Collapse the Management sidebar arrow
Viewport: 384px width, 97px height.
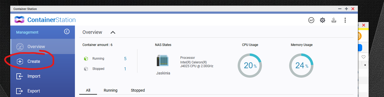[x=67, y=32]
